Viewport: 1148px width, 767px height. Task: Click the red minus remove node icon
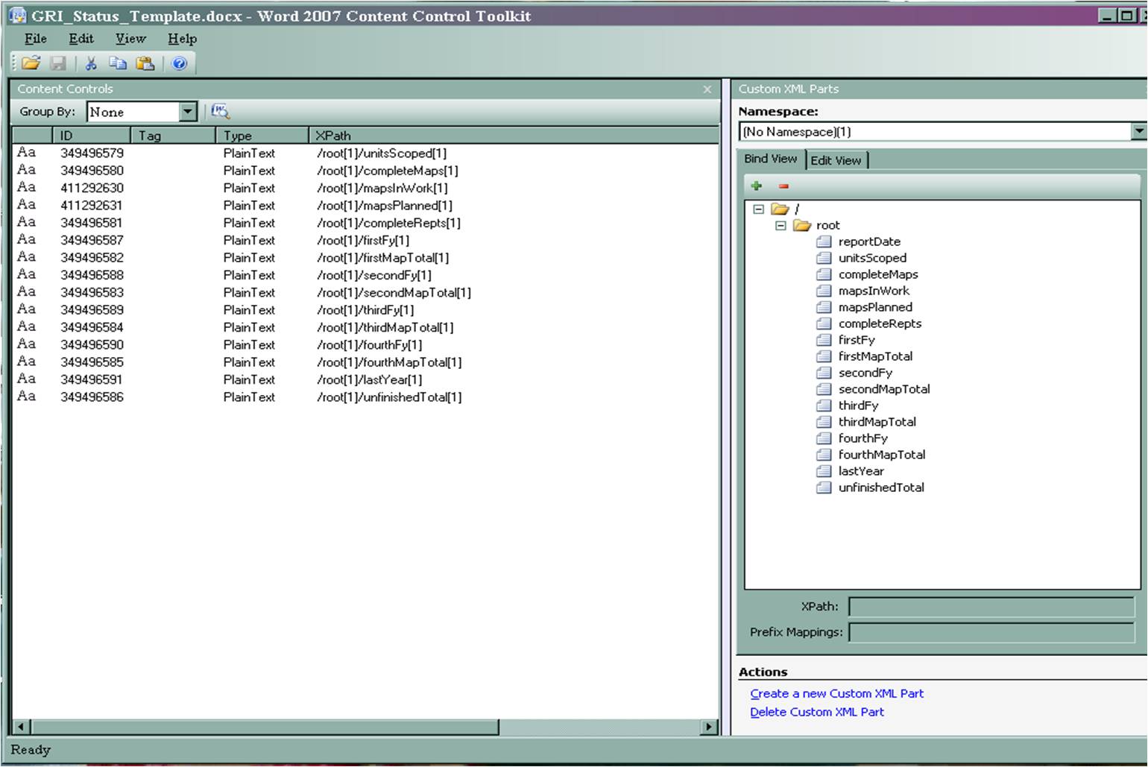[783, 186]
